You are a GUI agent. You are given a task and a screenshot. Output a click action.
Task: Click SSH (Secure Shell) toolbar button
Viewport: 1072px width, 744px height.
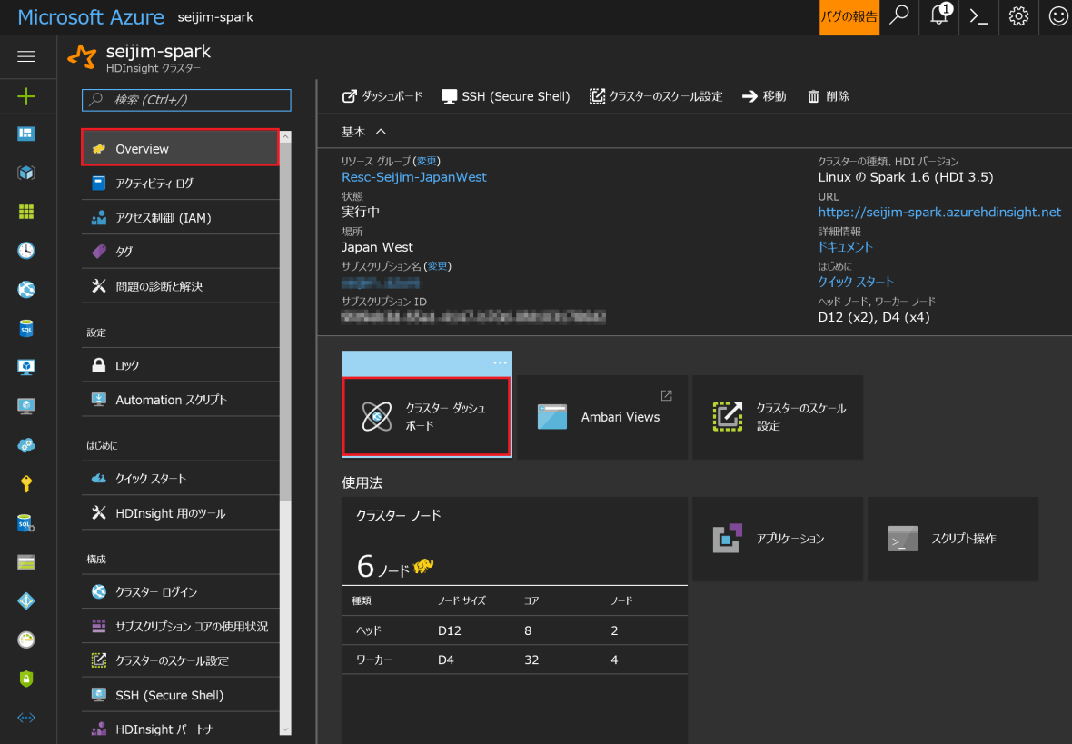[505, 96]
